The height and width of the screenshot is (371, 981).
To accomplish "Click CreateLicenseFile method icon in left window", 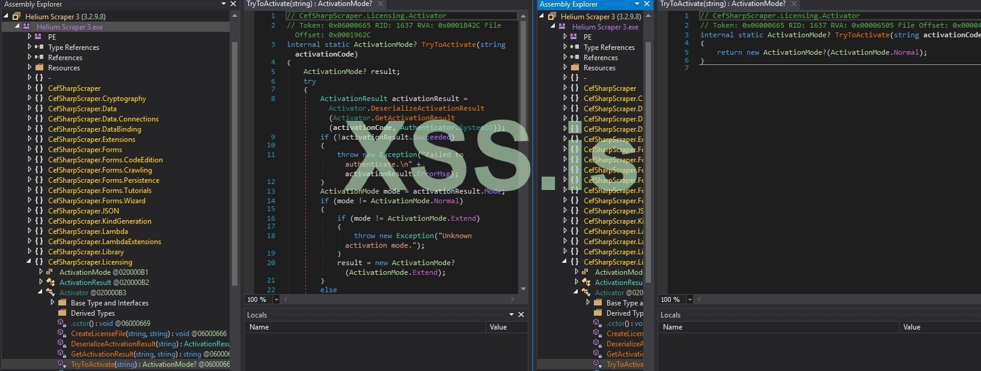I will (x=61, y=334).
